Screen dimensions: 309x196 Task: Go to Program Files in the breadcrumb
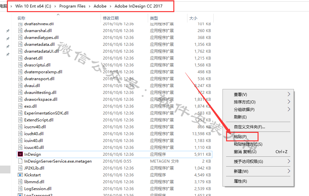(x=72, y=6)
